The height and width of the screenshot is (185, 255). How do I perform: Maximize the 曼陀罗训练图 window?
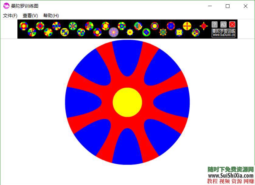tap(227, 6)
